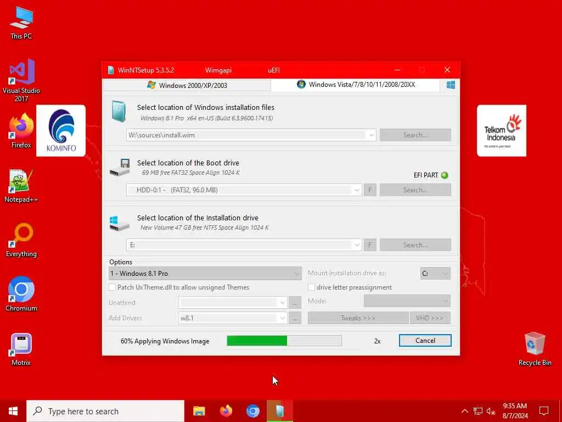Open the Tweaks >>> panel

pyautogui.click(x=358, y=318)
